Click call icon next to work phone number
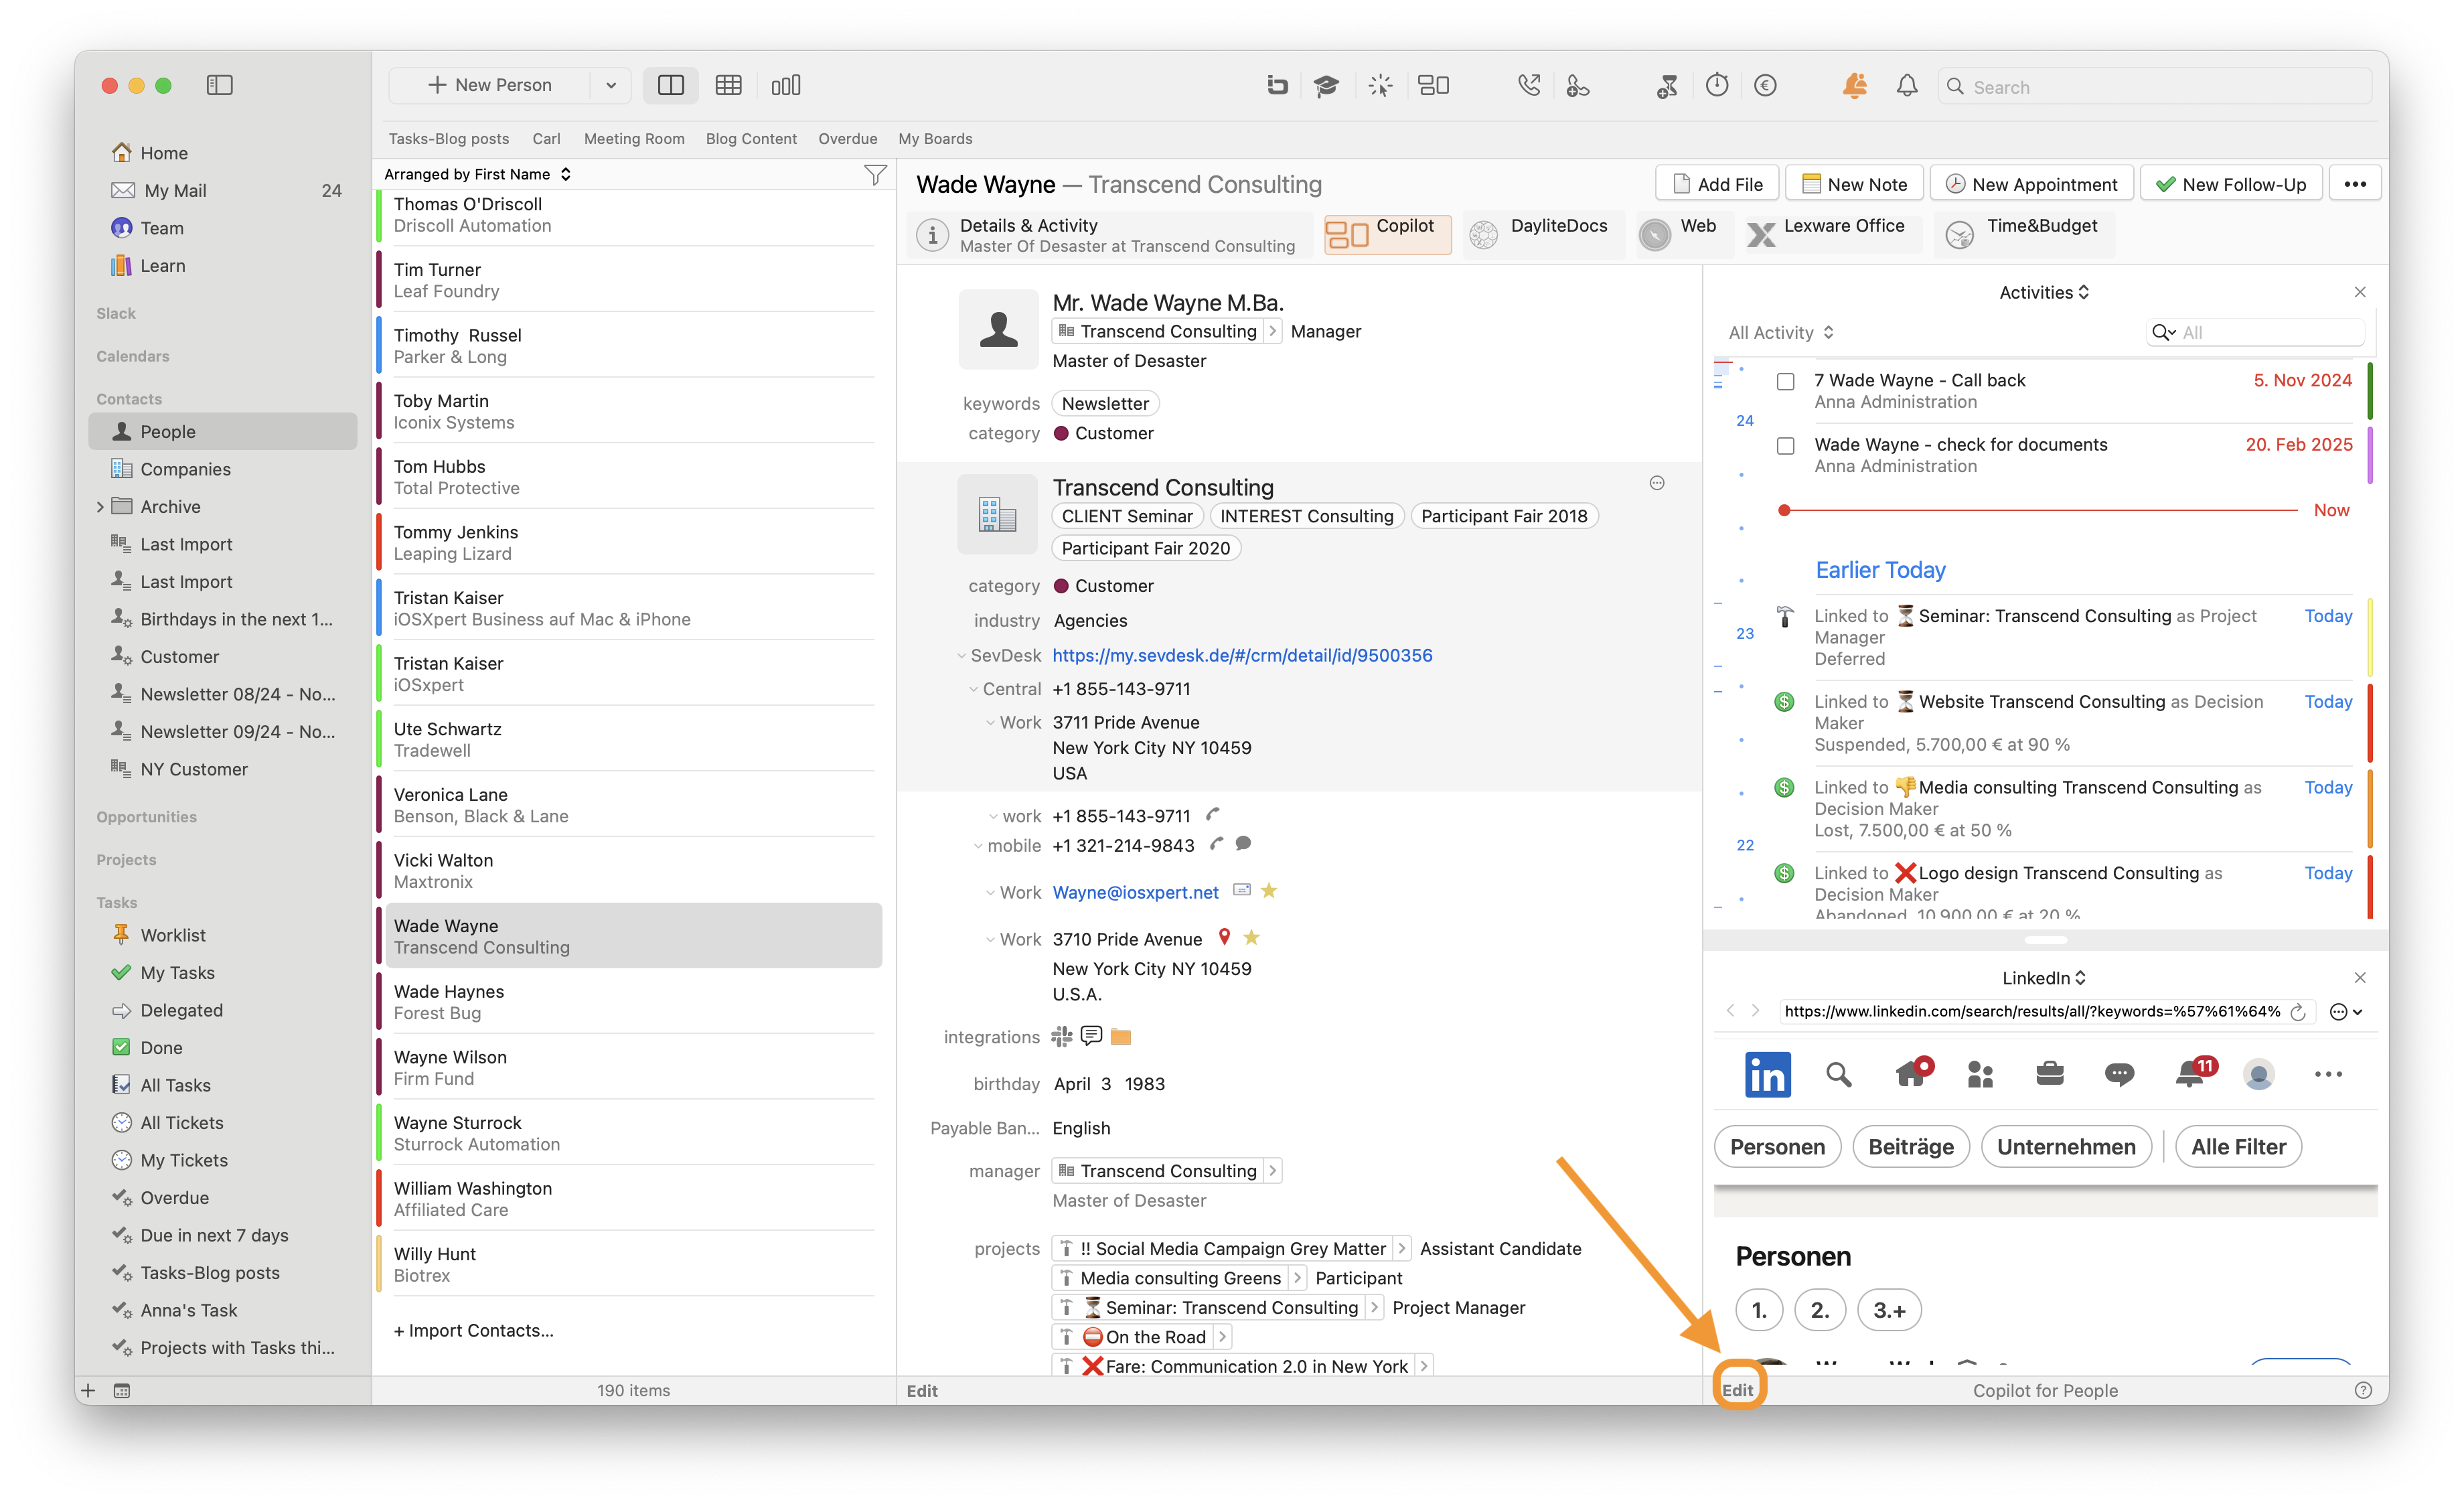The image size is (2464, 1504). click(1213, 815)
